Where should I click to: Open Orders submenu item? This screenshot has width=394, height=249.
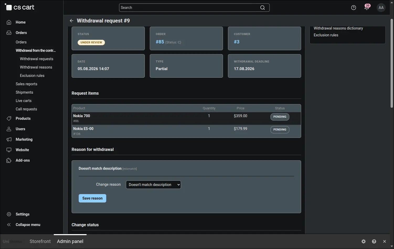tap(21, 42)
